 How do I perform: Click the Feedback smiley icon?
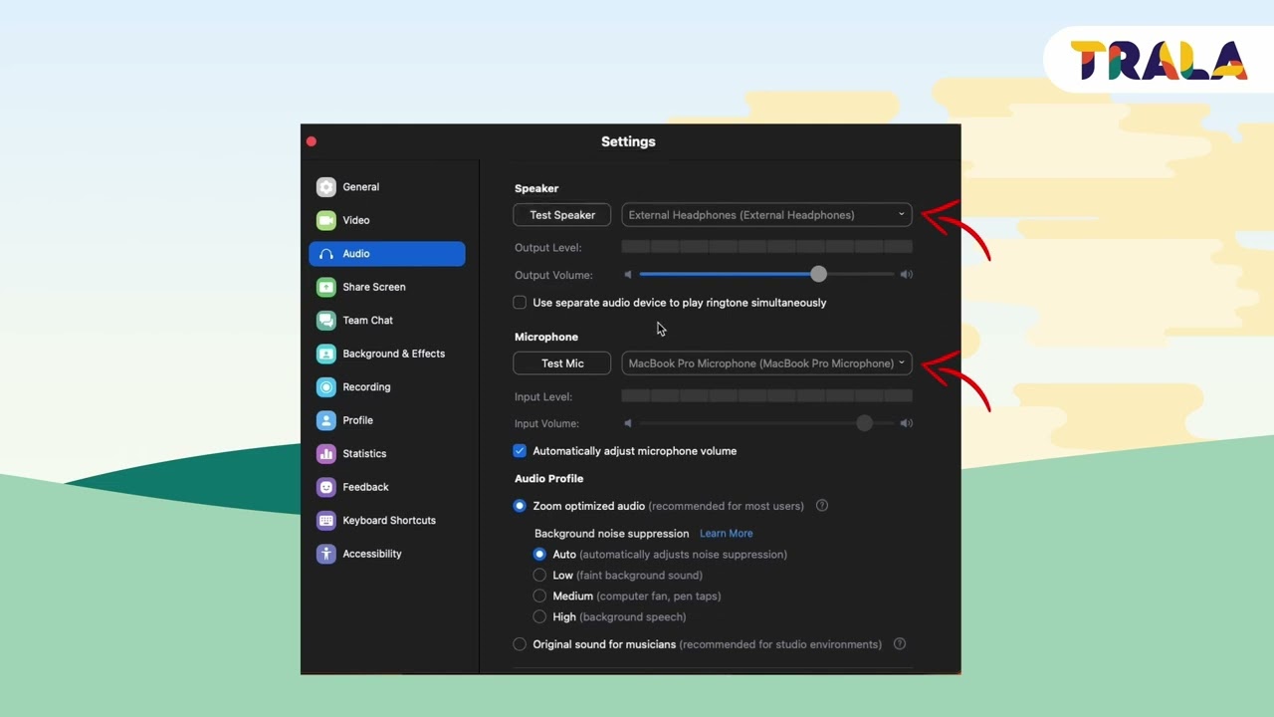tap(325, 487)
